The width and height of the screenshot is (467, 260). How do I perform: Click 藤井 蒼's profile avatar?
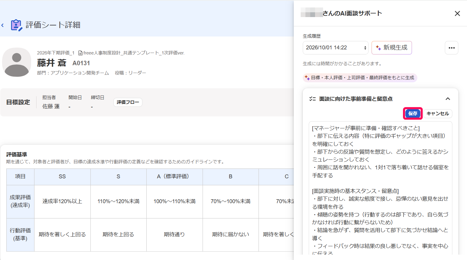[16, 62]
